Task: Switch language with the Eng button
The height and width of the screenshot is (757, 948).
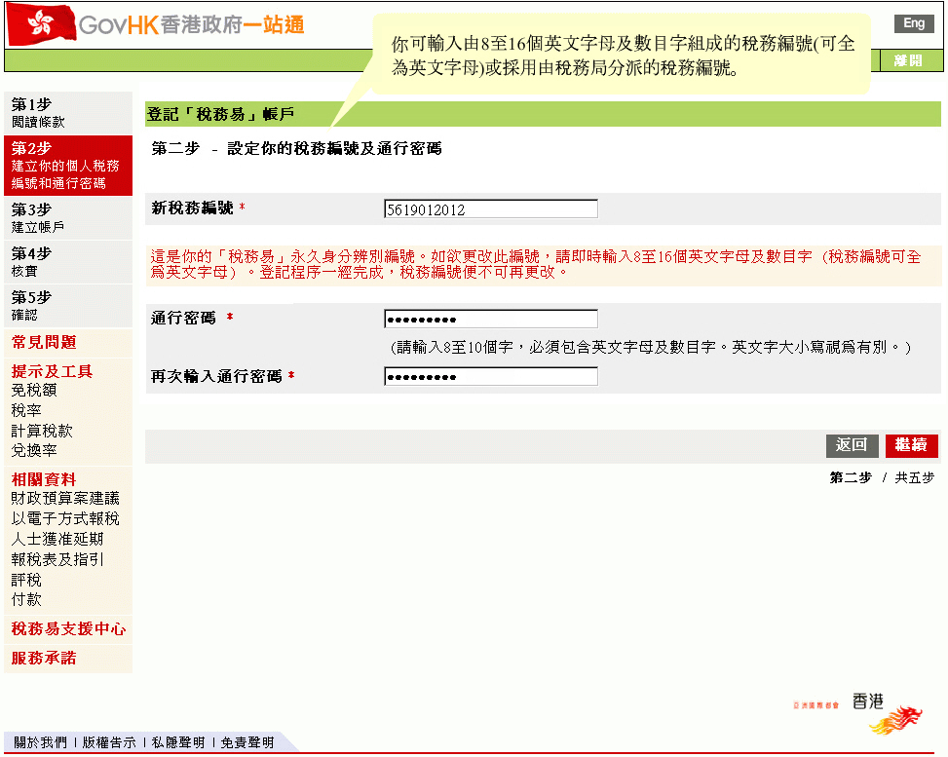Action: (x=913, y=23)
